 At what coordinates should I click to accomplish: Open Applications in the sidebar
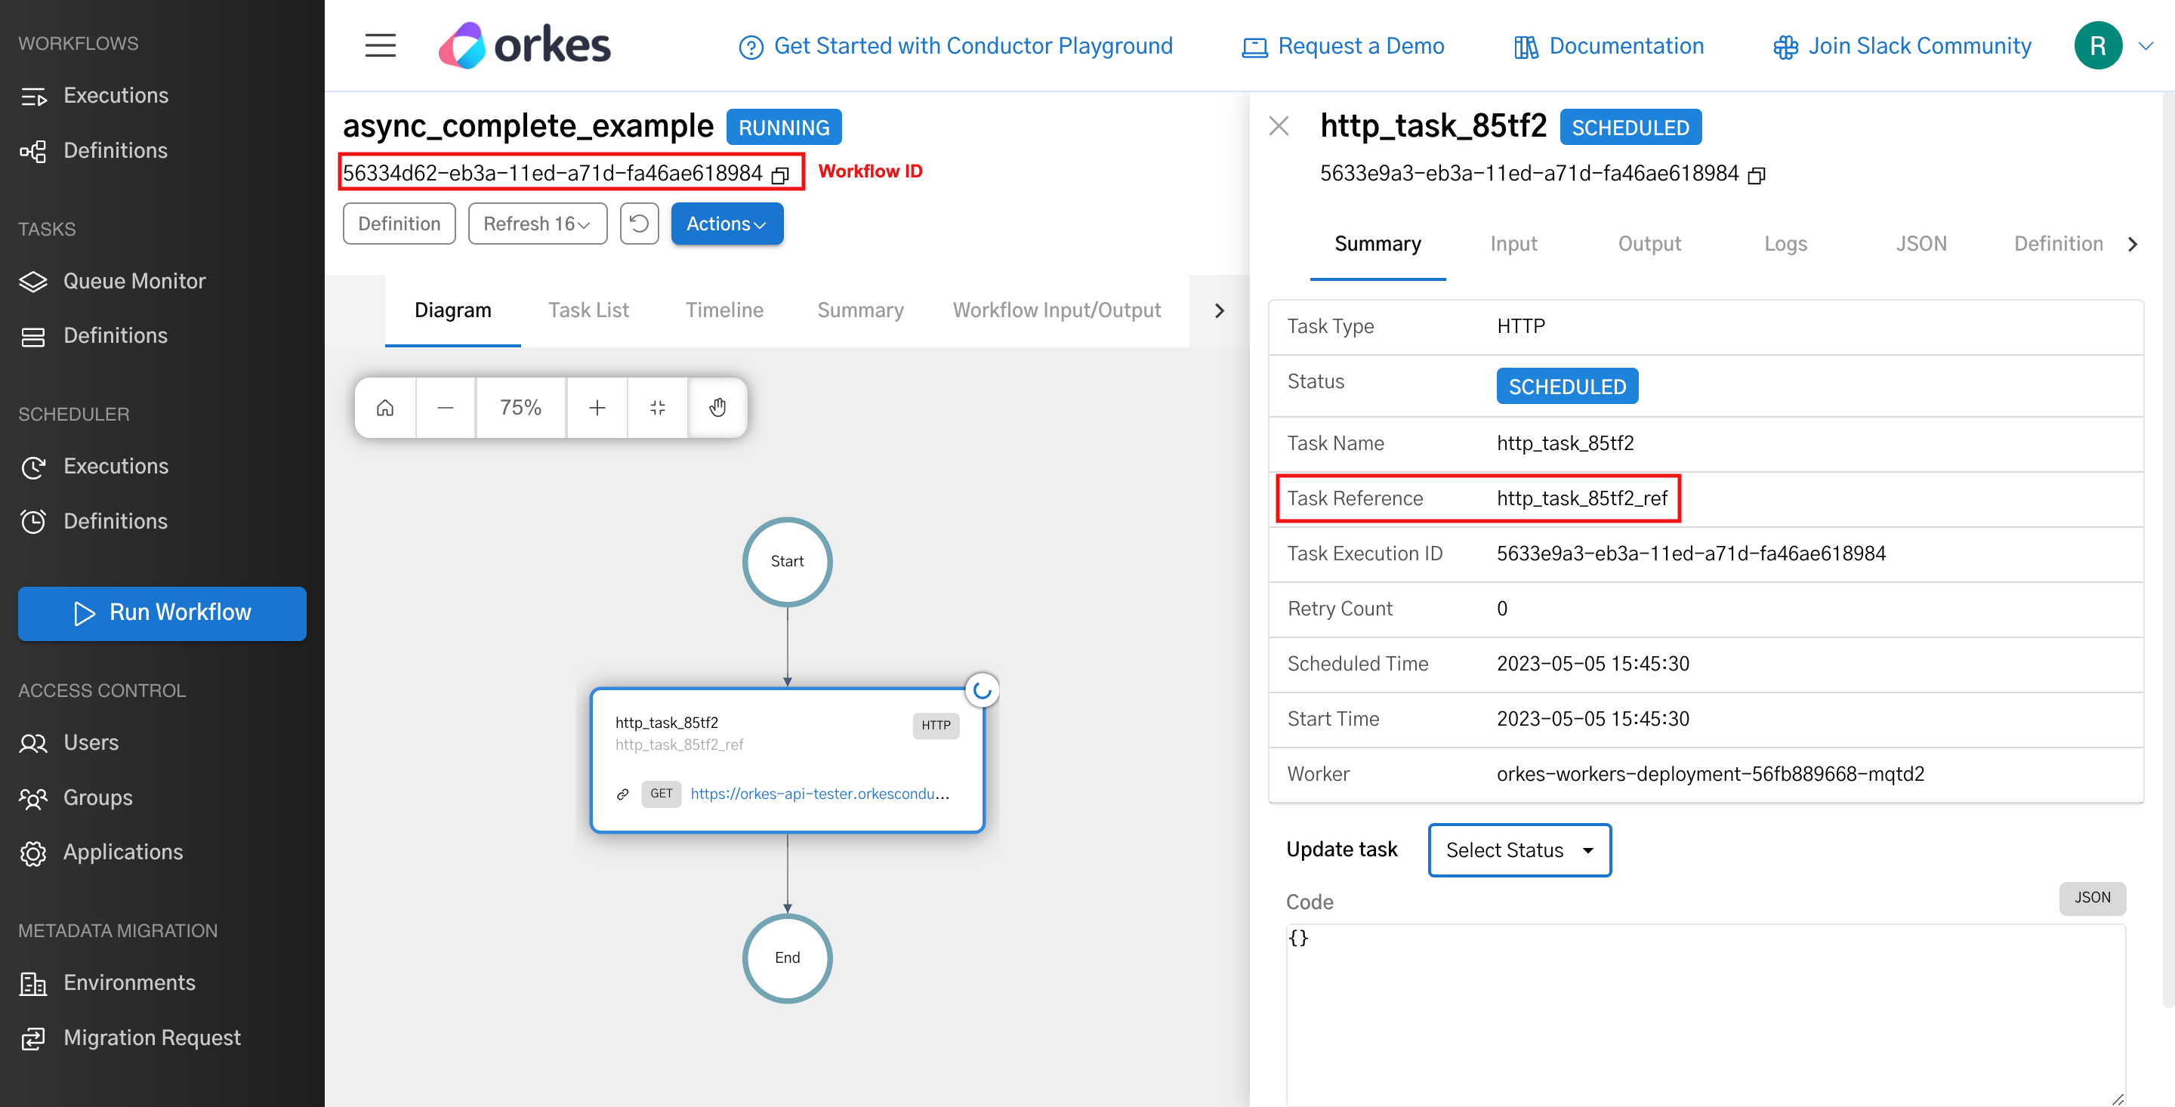pyautogui.click(x=122, y=852)
